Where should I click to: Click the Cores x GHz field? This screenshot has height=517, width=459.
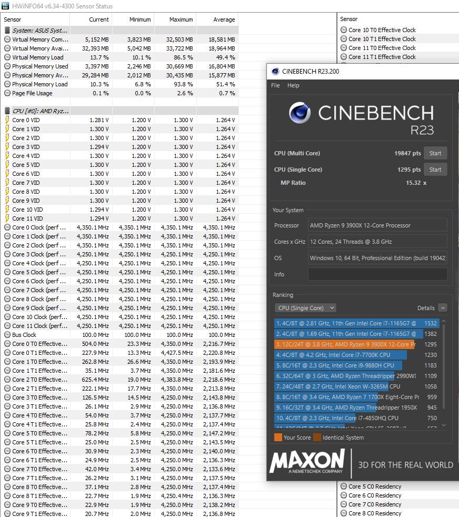tap(377, 242)
